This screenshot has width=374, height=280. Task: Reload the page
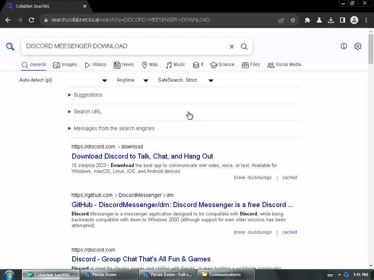click(31, 20)
